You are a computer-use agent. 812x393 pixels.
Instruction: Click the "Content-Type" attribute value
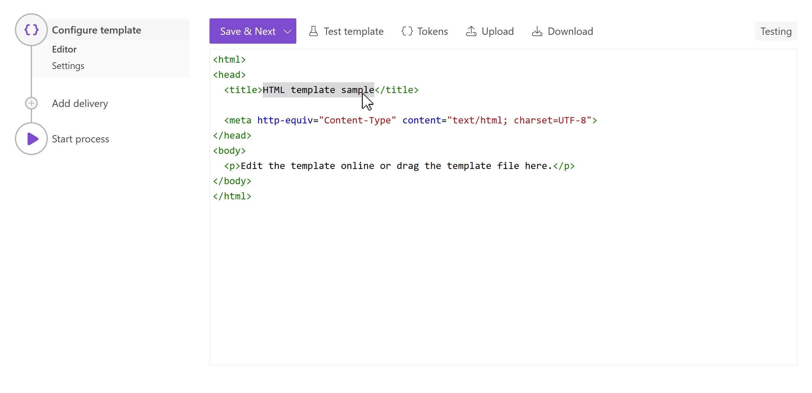pyautogui.click(x=358, y=120)
